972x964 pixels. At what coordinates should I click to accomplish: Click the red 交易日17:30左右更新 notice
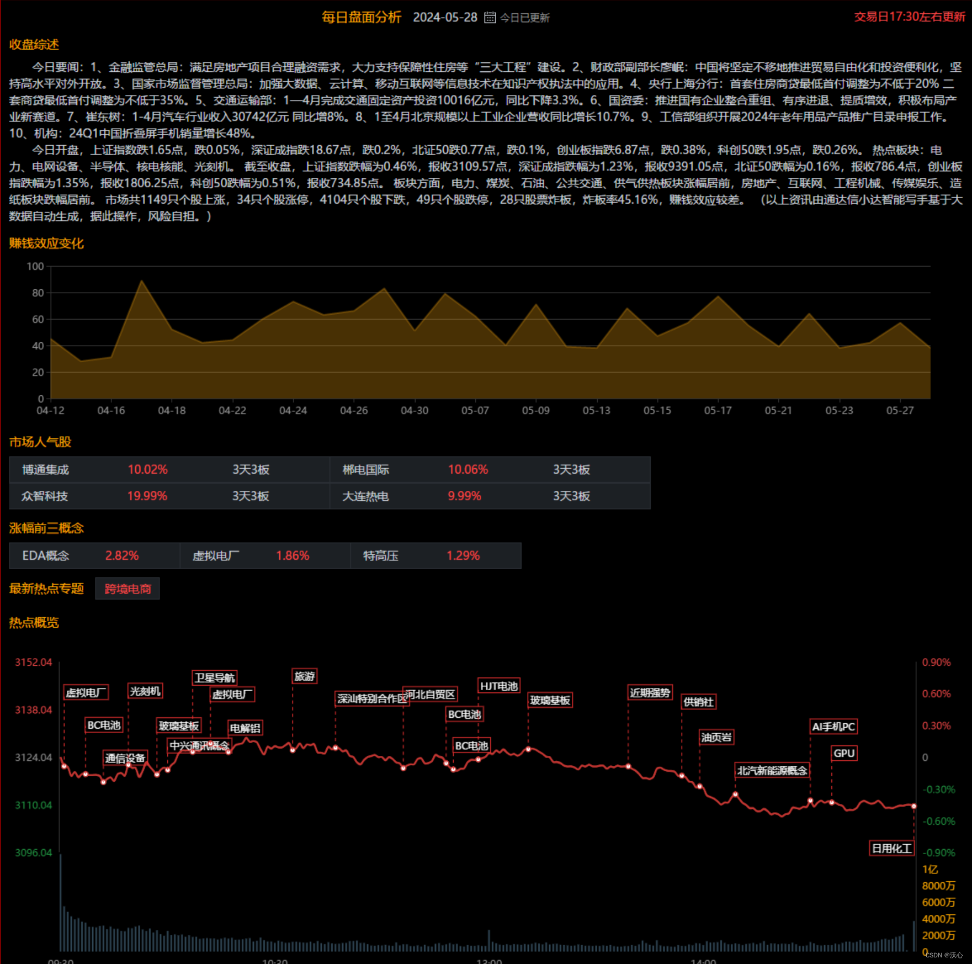click(910, 17)
